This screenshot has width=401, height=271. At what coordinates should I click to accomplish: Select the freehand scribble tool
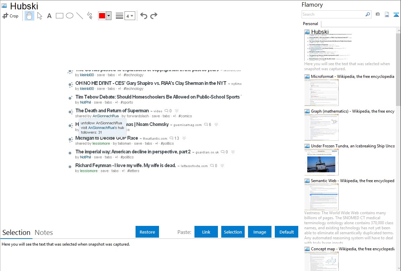(x=90, y=16)
